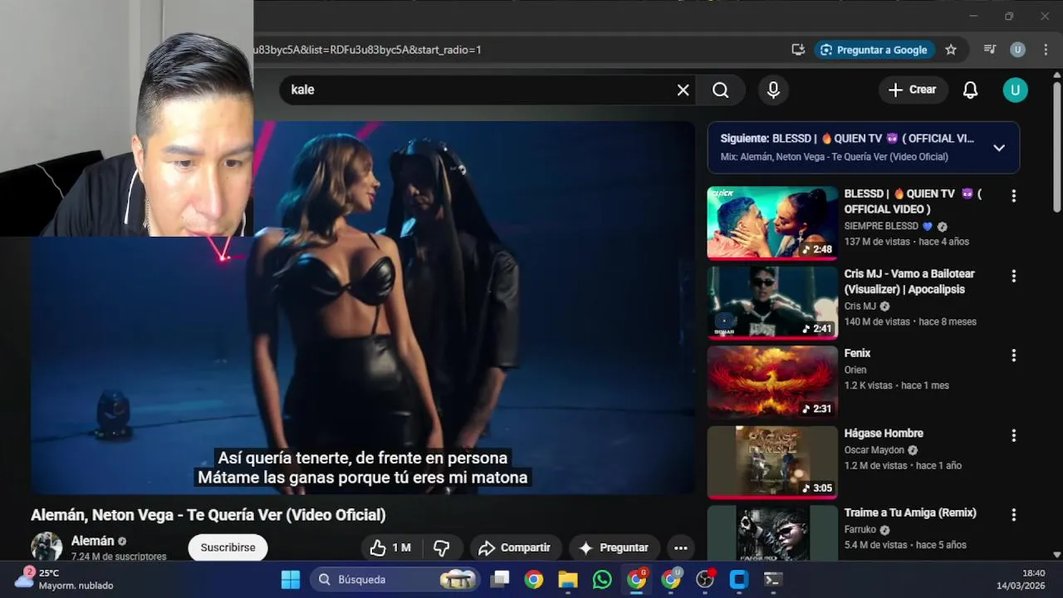Collapse the Siguiente mix playlist panel
Viewport: 1063px width, 598px height.
[x=999, y=148]
